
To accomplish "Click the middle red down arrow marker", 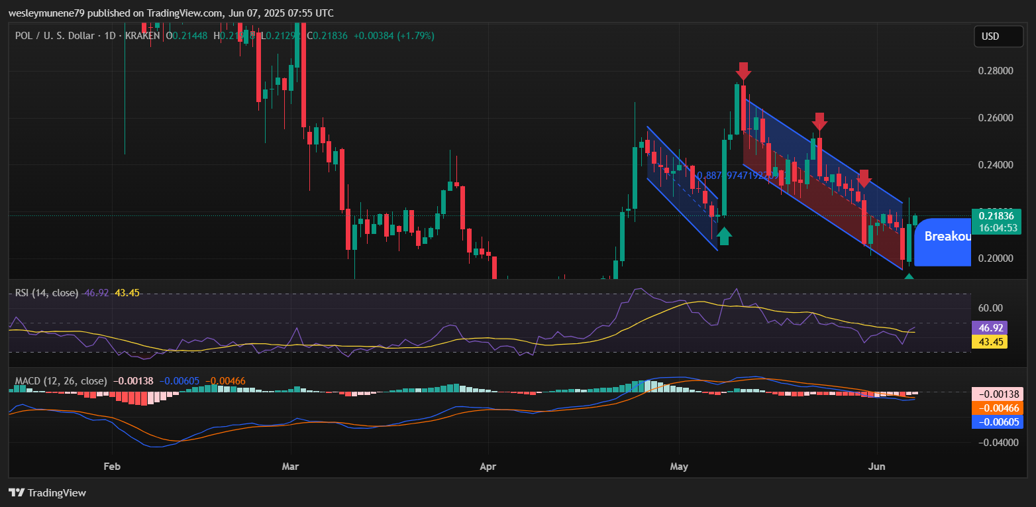I will point(819,121).
